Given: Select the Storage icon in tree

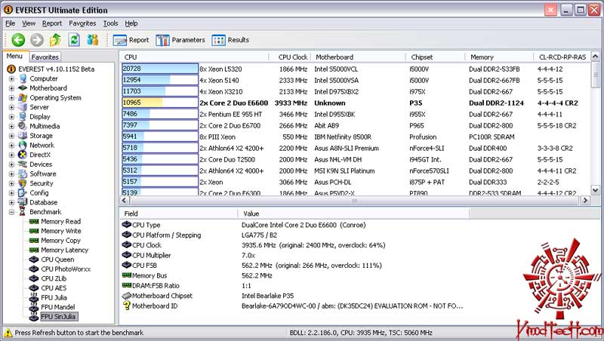Looking at the screenshot, I should (x=23, y=136).
